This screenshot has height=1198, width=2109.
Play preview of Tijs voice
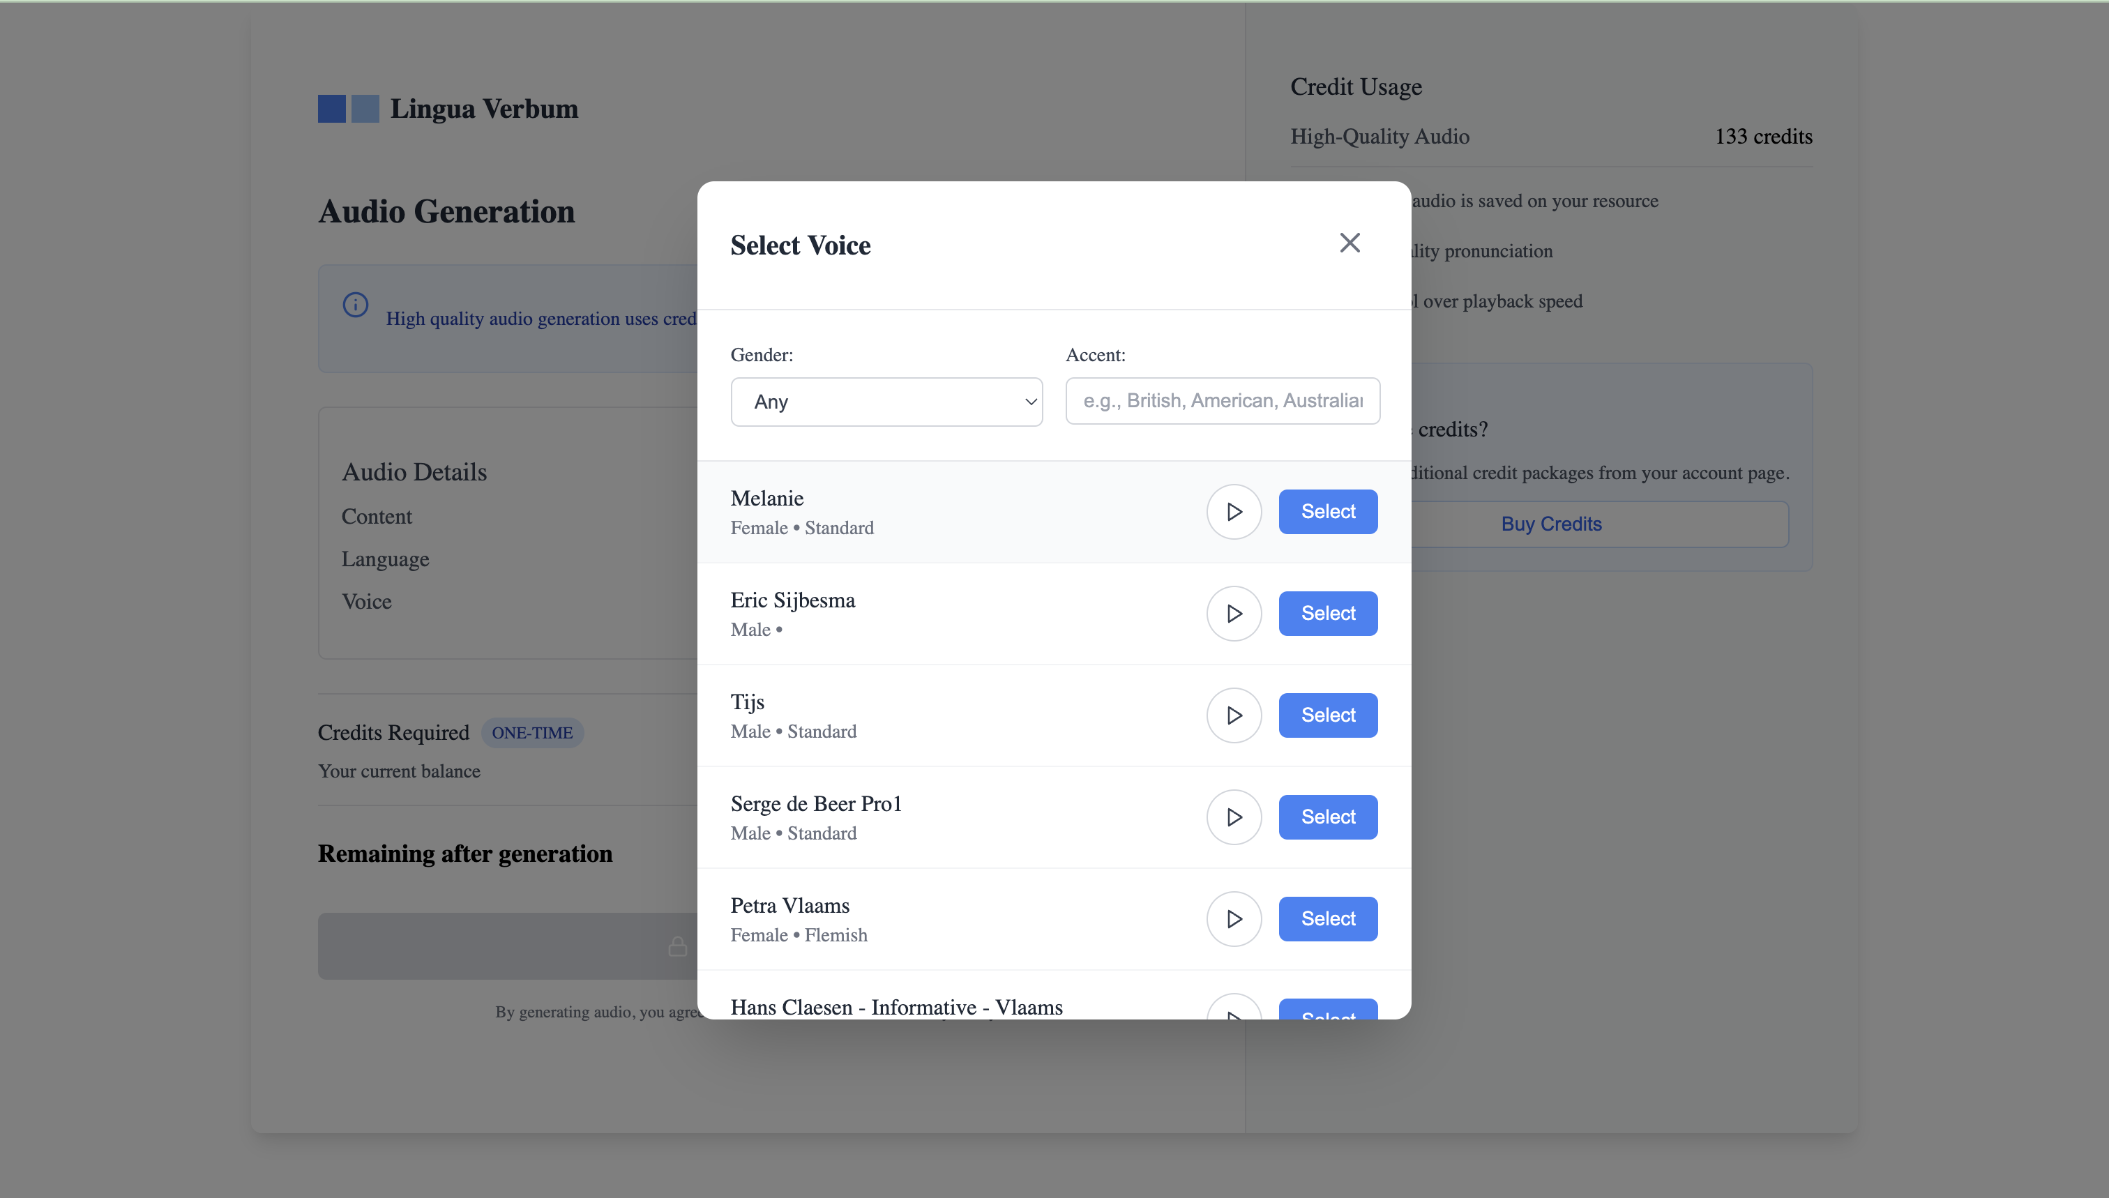click(x=1234, y=716)
